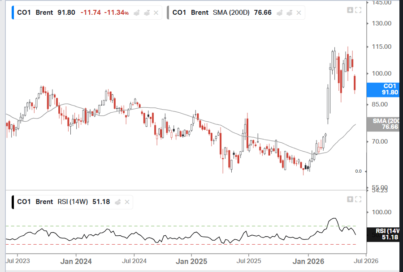
Task: Click the gray SMA 76.66 tag on axis
Action: tap(383, 124)
